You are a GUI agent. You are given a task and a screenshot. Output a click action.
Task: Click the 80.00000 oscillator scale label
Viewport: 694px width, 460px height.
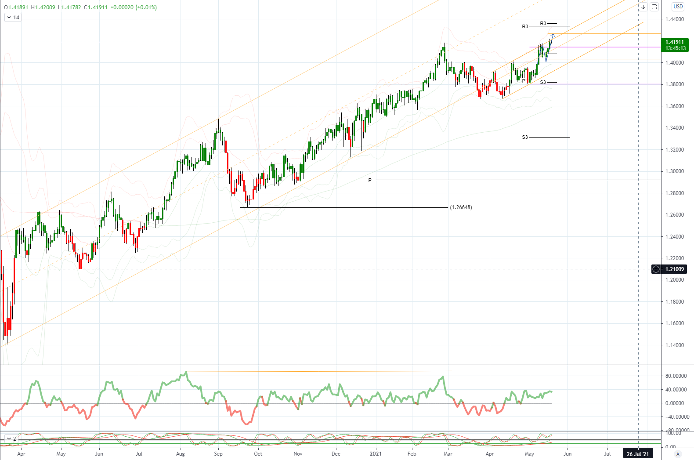[676, 376]
